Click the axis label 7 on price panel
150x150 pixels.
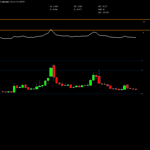coord(142,61)
